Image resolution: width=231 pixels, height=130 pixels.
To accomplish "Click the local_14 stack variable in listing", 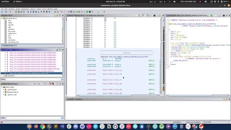I will pyautogui.click(x=118, y=70).
